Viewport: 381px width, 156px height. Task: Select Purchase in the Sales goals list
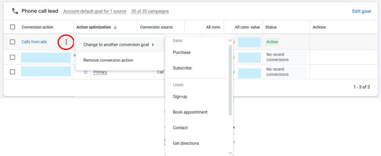point(182,52)
